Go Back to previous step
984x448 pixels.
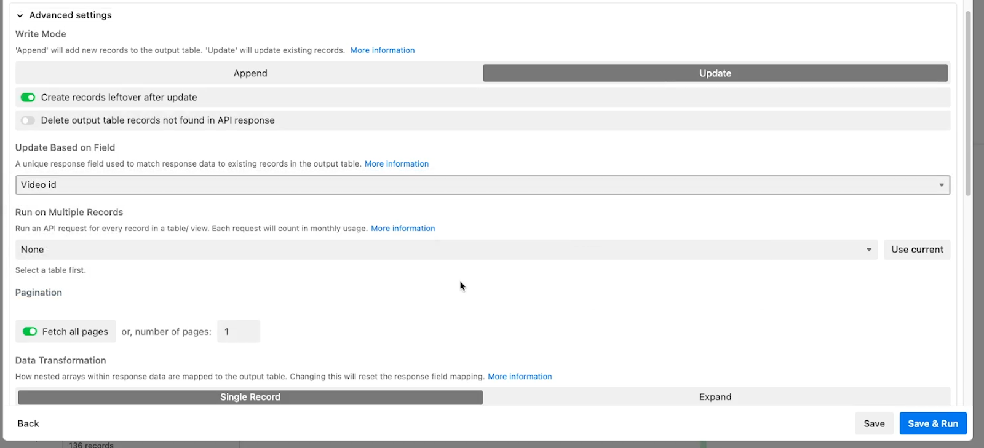[28, 423]
